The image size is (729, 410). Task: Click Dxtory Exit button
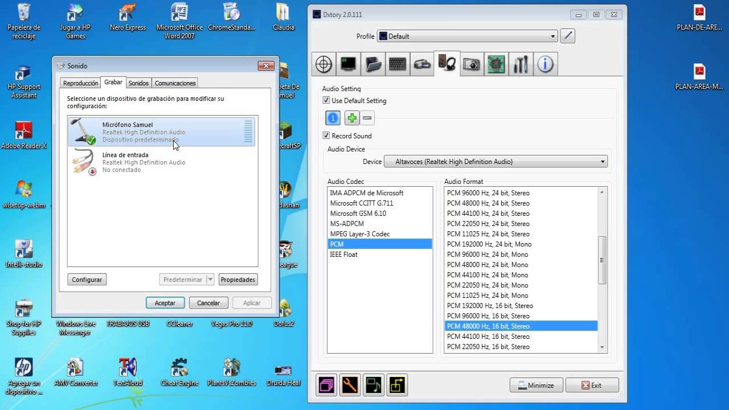click(x=592, y=385)
